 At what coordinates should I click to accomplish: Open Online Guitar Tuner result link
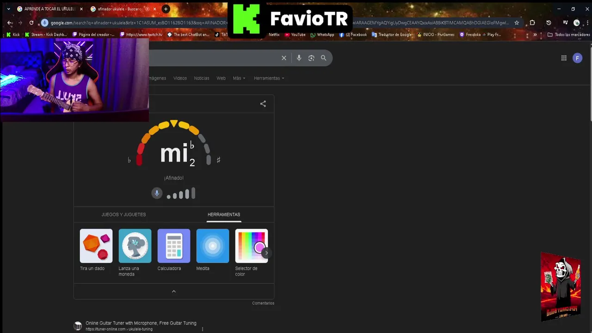pos(141,323)
